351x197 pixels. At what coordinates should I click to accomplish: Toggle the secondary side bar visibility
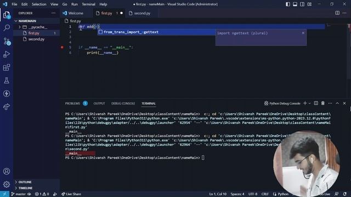pos(302,4)
